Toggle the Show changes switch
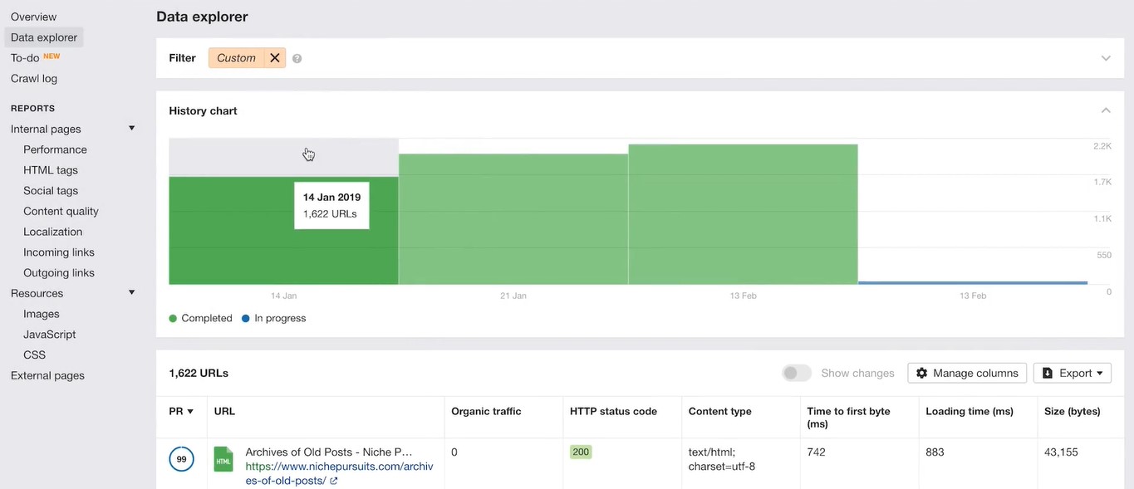Viewport: 1134px width, 489px height. coord(796,374)
